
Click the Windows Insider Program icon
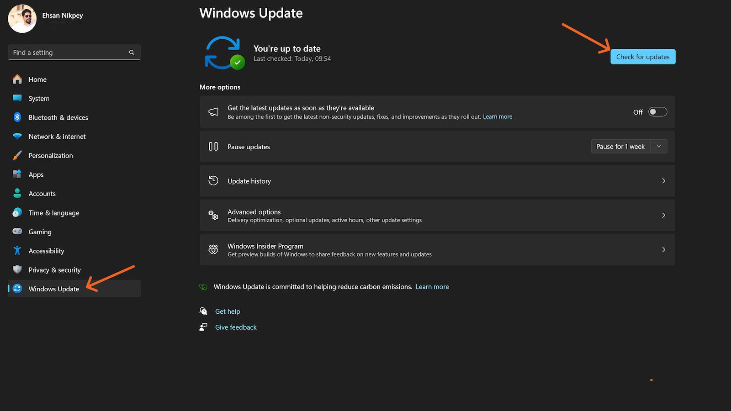pyautogui.click(x=213, y=249)
